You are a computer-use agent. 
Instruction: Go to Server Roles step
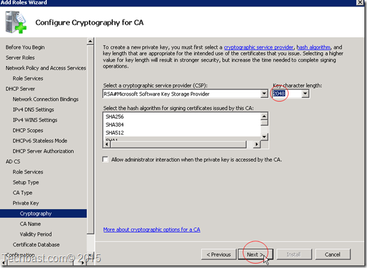[20, 58]
